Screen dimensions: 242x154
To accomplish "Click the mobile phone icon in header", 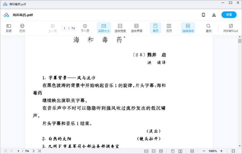I will tap(204, 15).
